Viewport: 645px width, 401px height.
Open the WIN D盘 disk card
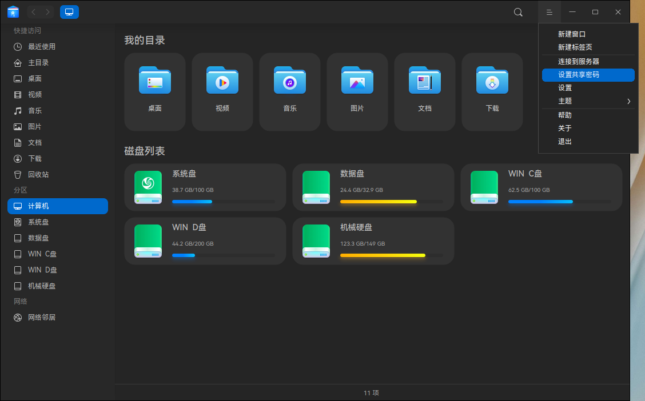point(205,241)
